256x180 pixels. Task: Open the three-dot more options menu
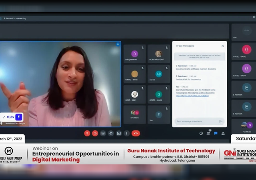[x=127, y=134]
